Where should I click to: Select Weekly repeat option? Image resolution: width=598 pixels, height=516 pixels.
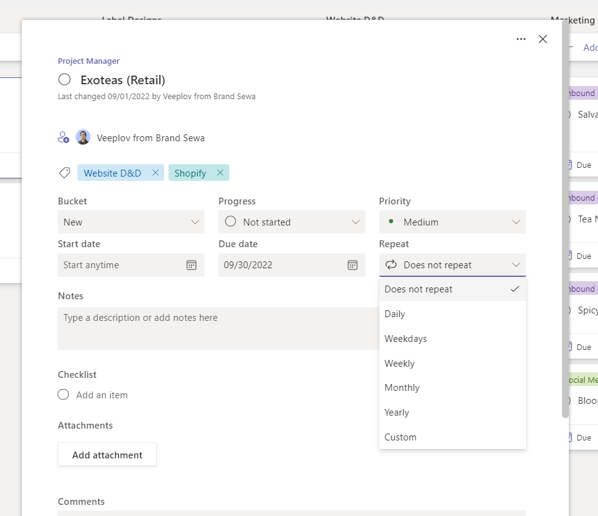pos(400,364)
